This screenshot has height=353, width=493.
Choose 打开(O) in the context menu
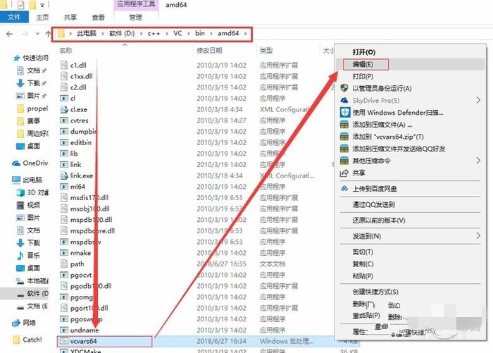[364, 52]
